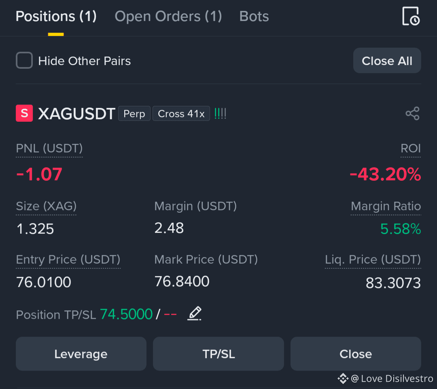
Task: Tap the 74.5000 take profit value
Action: 126,314
